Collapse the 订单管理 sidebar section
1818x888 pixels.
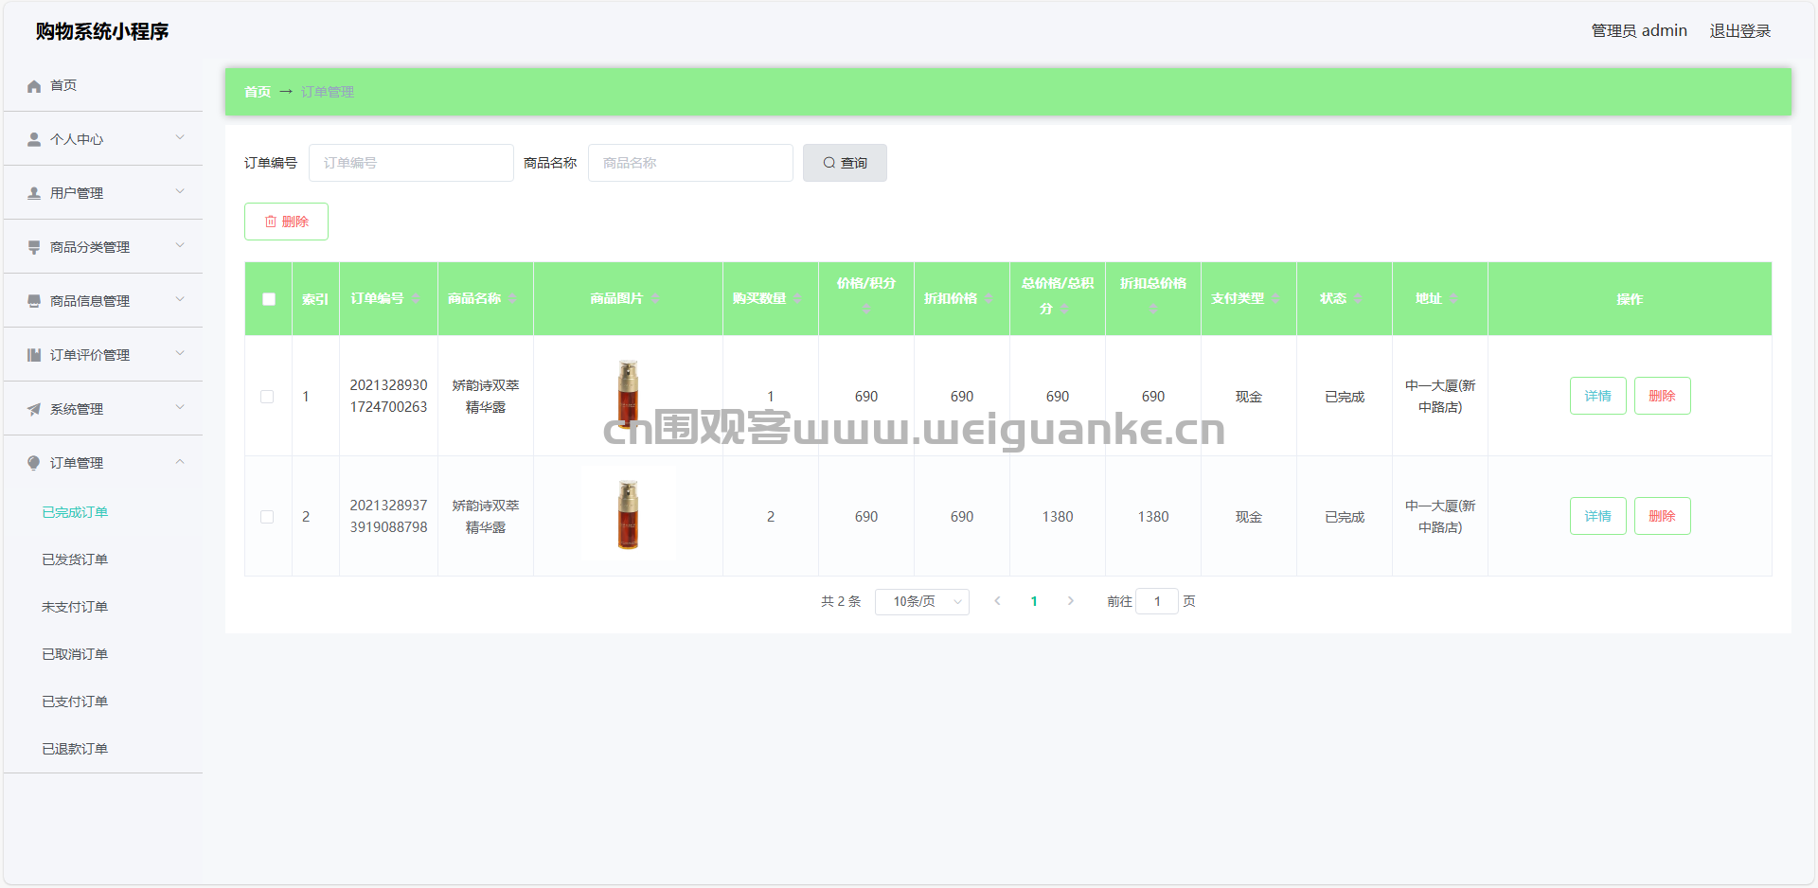(x=103, y=463)
